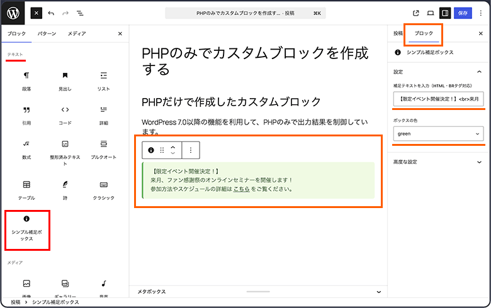Redo the last undone edit
This screenshot has width=491, height=308.
65,13
